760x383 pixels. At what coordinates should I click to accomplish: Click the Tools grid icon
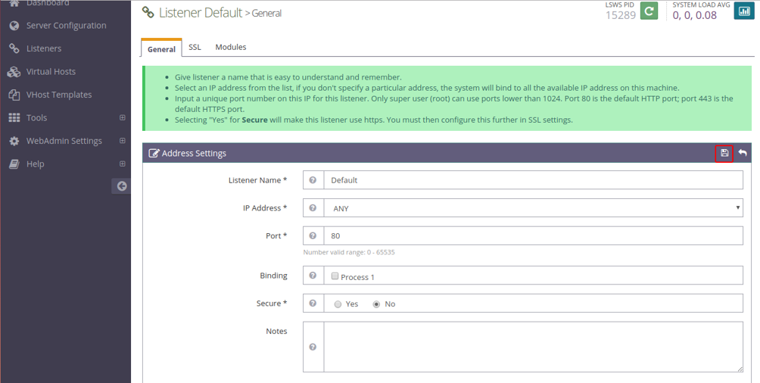click(x=14, y=118)
